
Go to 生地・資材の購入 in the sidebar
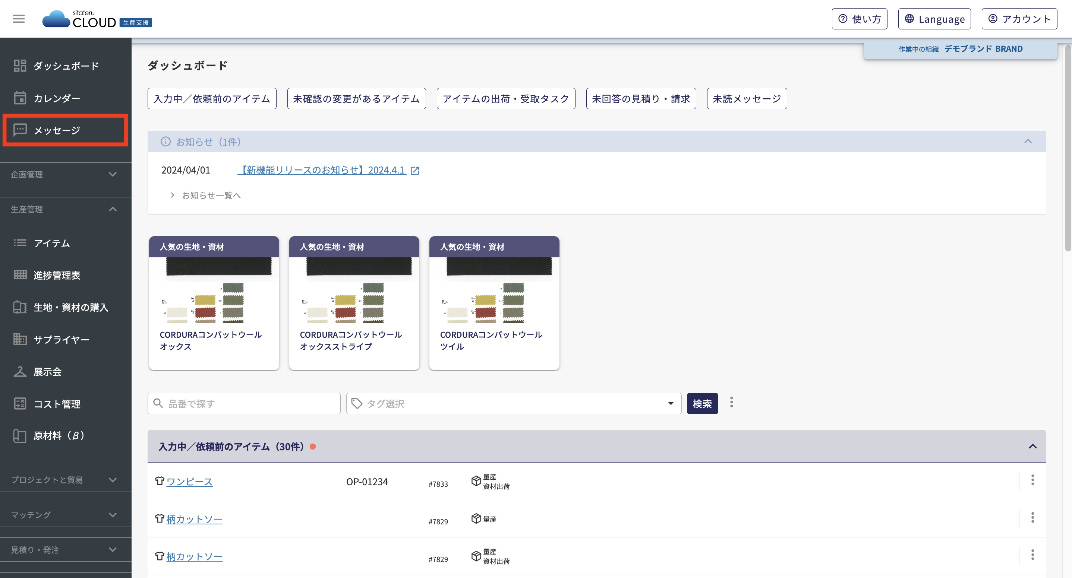click(66, 307)
